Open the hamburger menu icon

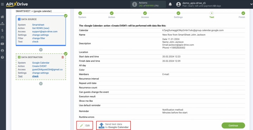[2, 4]
